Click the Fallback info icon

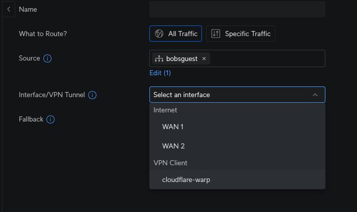tap(50, 119)
